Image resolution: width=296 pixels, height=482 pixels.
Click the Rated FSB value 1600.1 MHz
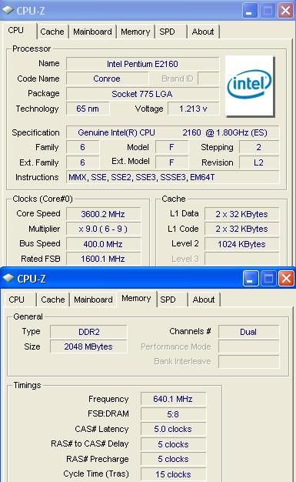point(104,259)
